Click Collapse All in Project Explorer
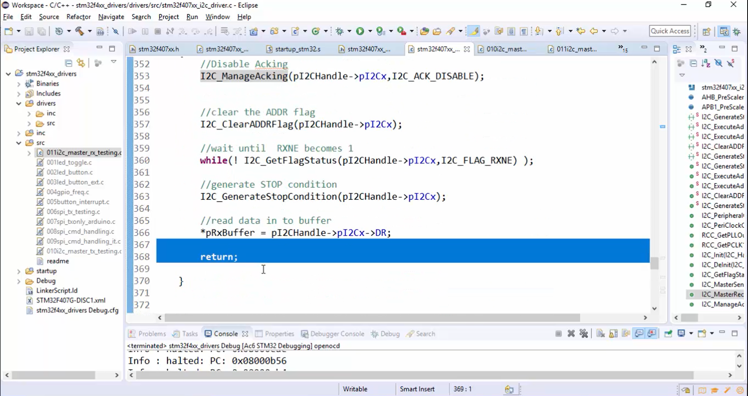Viewport: 748px width, 396px height. coord(69,63)
